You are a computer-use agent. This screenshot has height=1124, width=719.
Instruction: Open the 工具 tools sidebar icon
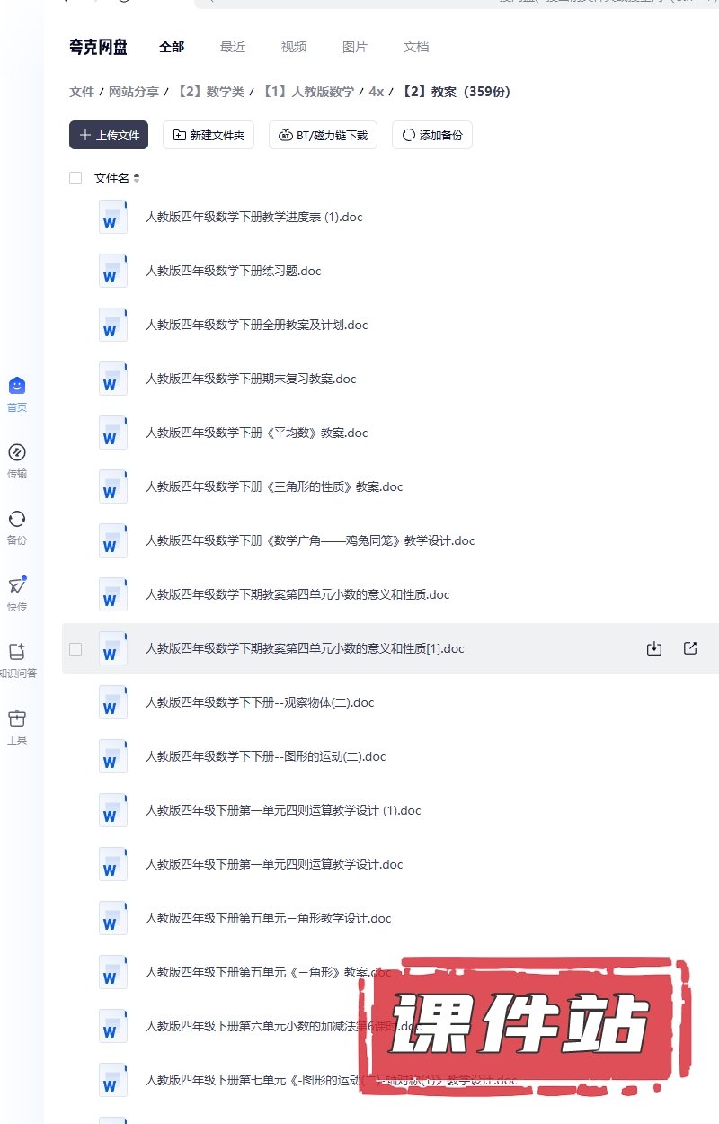pos(17,718)
